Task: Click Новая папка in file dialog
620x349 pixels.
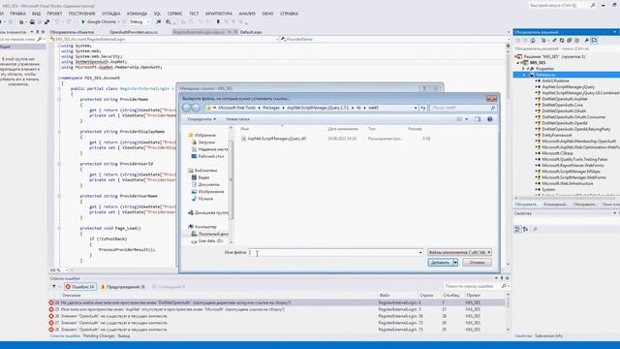Action: 237,119
